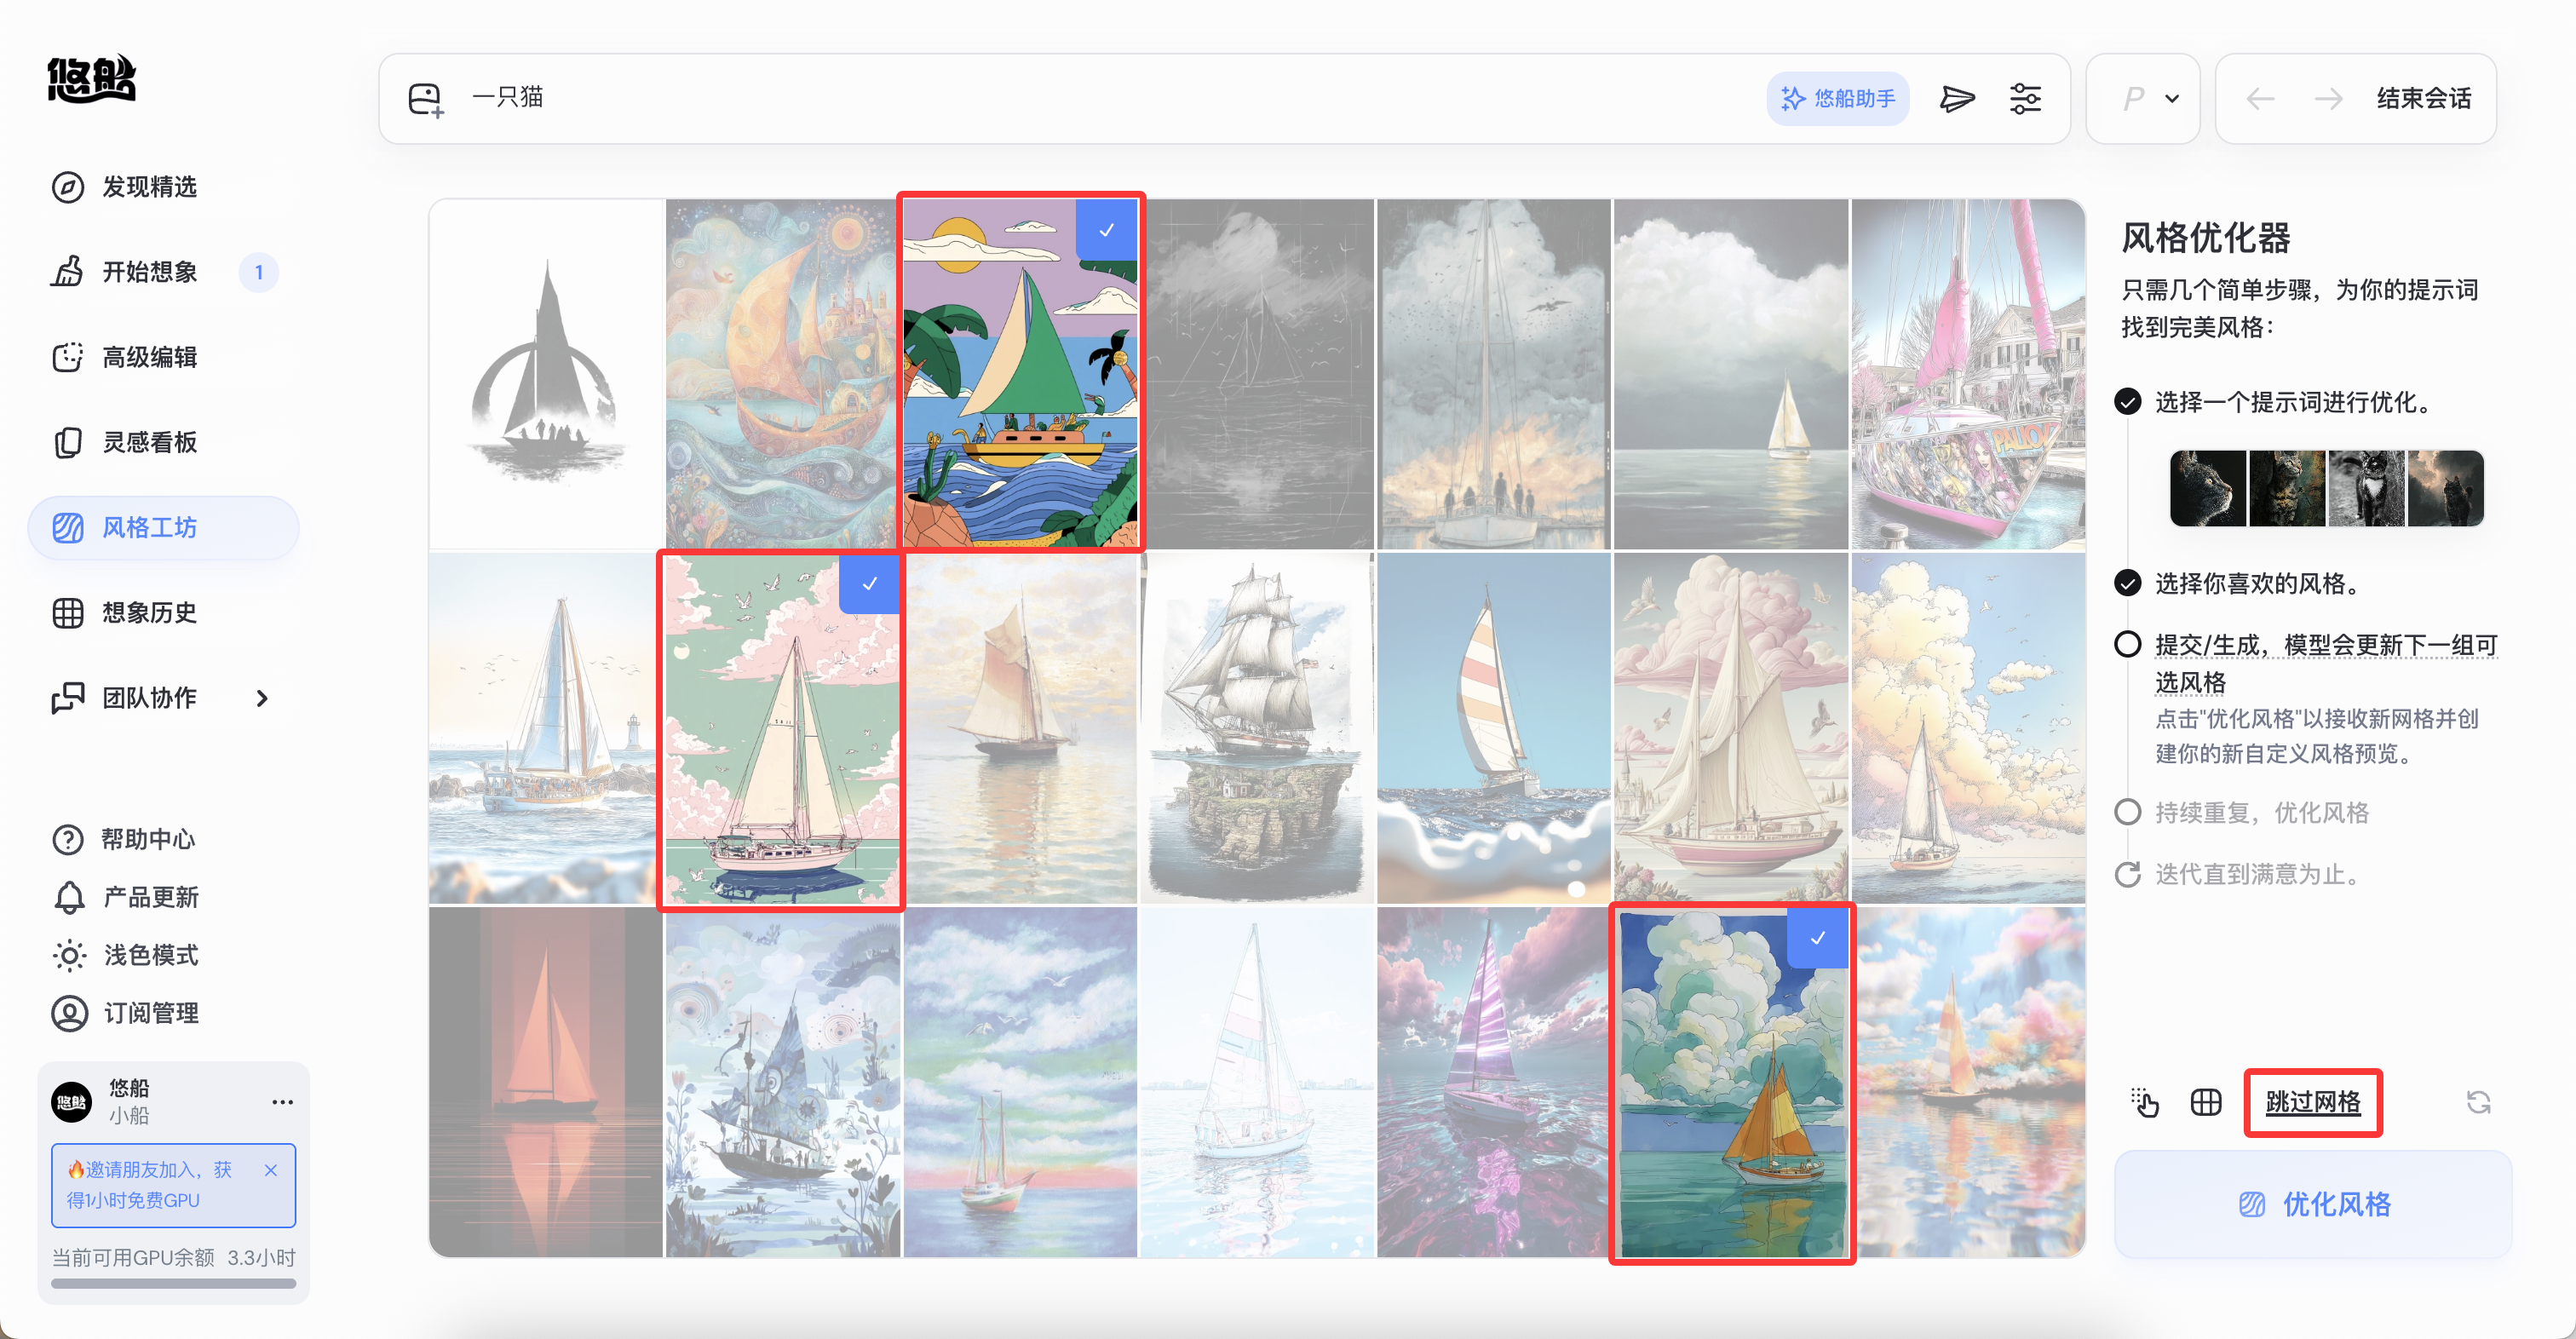The height and width of the screenshot is (1339, 2576).
Task: Select the grid view icon beside 跳过网格
Action: (x=2206, y=1102)
